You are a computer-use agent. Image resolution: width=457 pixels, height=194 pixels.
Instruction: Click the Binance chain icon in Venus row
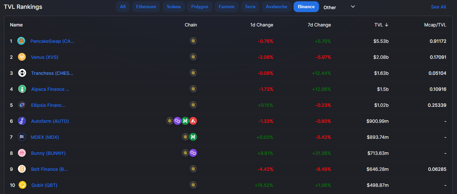tap(193, 57)
